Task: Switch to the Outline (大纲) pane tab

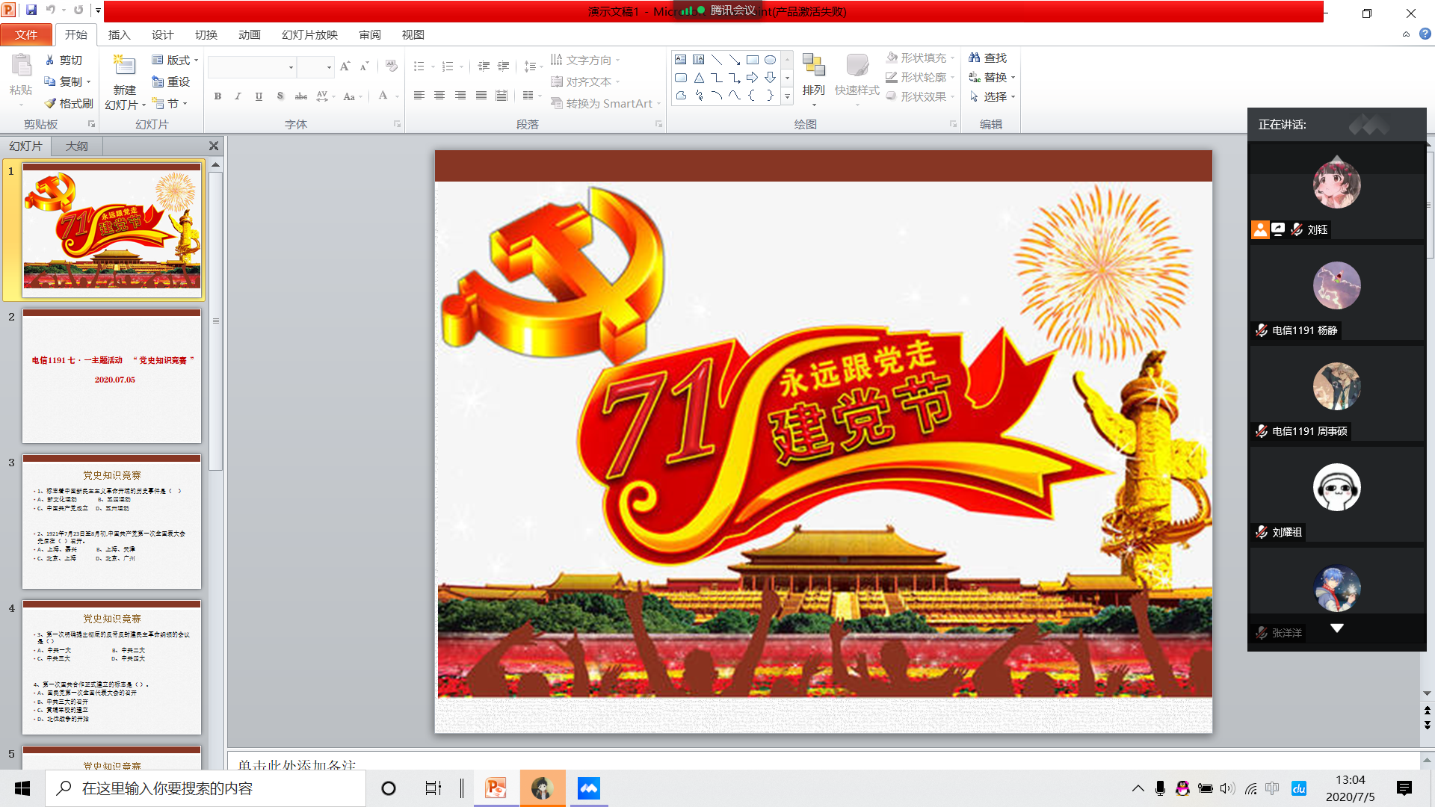Action: point(76,146)
